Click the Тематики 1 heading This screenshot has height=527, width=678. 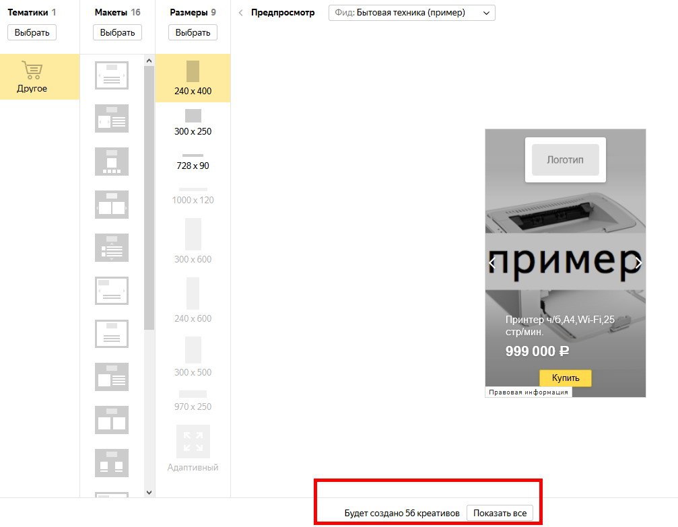pos(32,13)
